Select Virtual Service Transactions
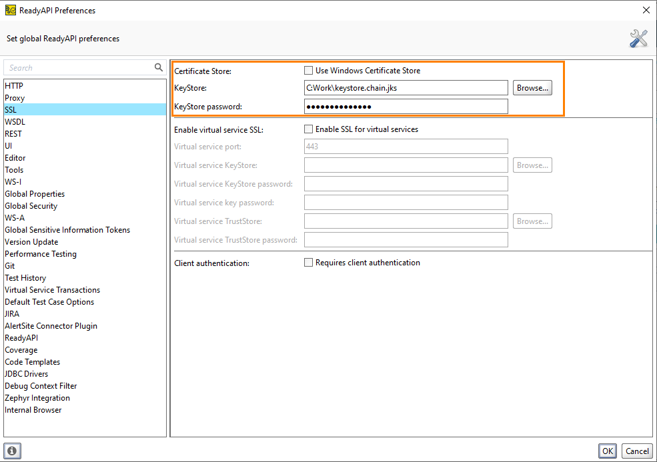Image resolution: width=657 pixels, height=462 pixels. point(85,290)
